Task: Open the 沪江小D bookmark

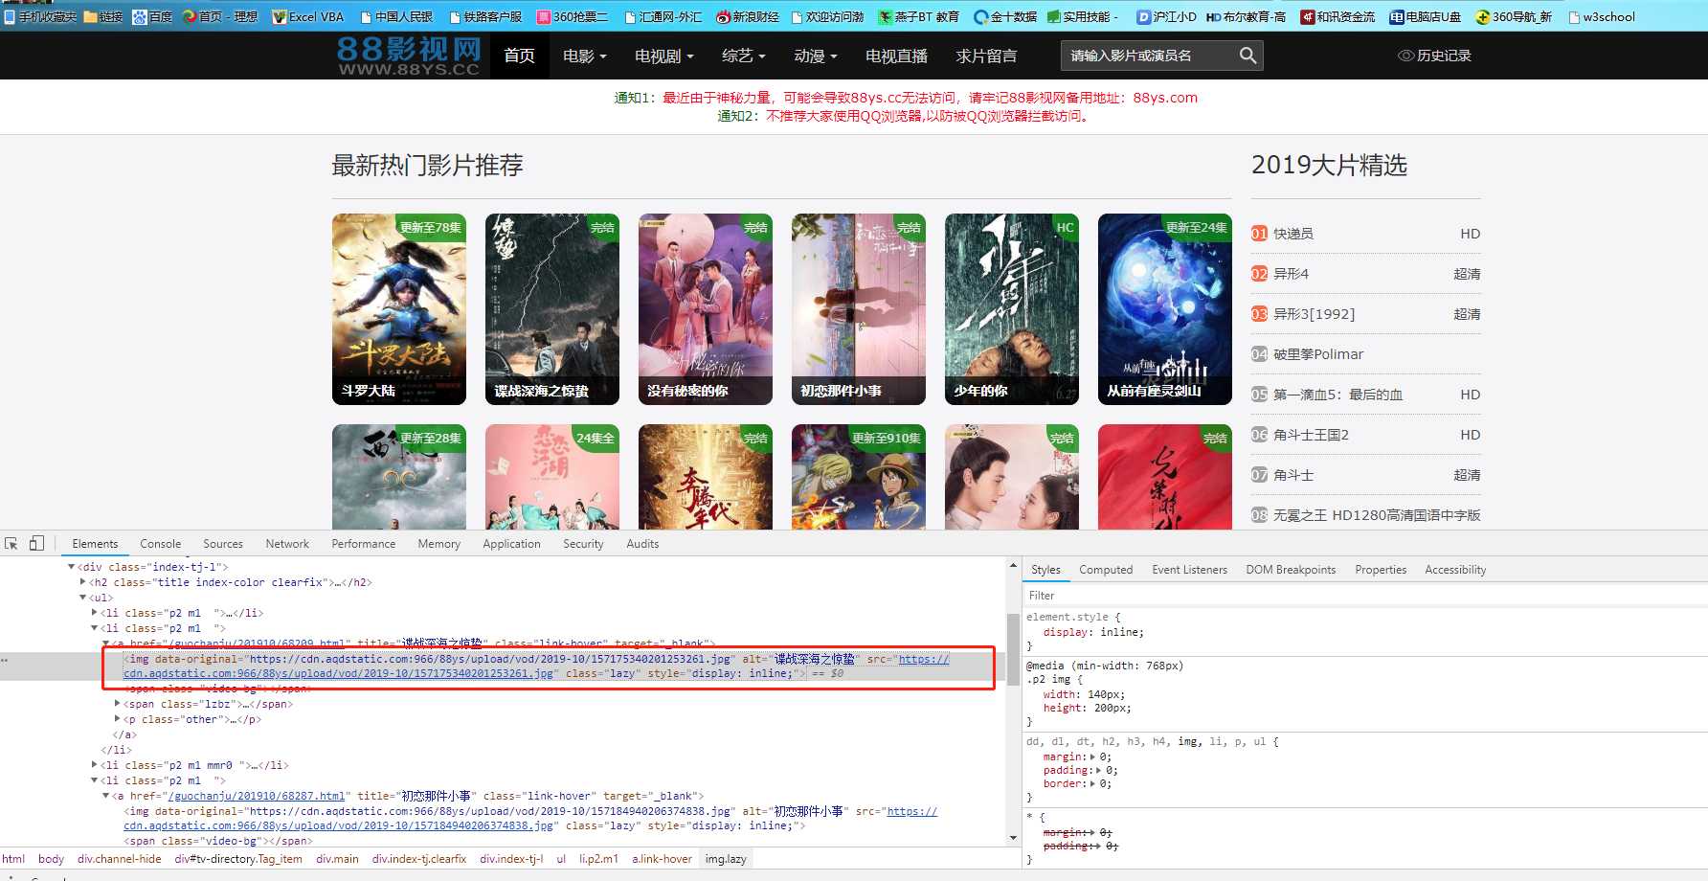Action: click(x=1166, y=16)
